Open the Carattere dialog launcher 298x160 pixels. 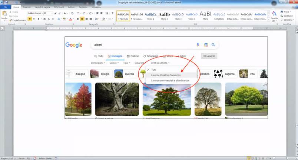click(73, 24)
